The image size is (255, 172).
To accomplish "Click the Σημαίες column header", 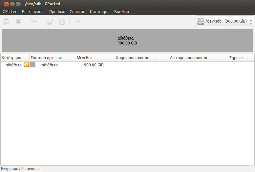I will point(236,58).
